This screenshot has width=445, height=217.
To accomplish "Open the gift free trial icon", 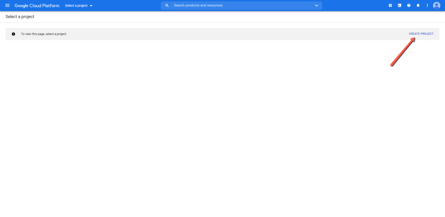I will click(x=390, y=5).
